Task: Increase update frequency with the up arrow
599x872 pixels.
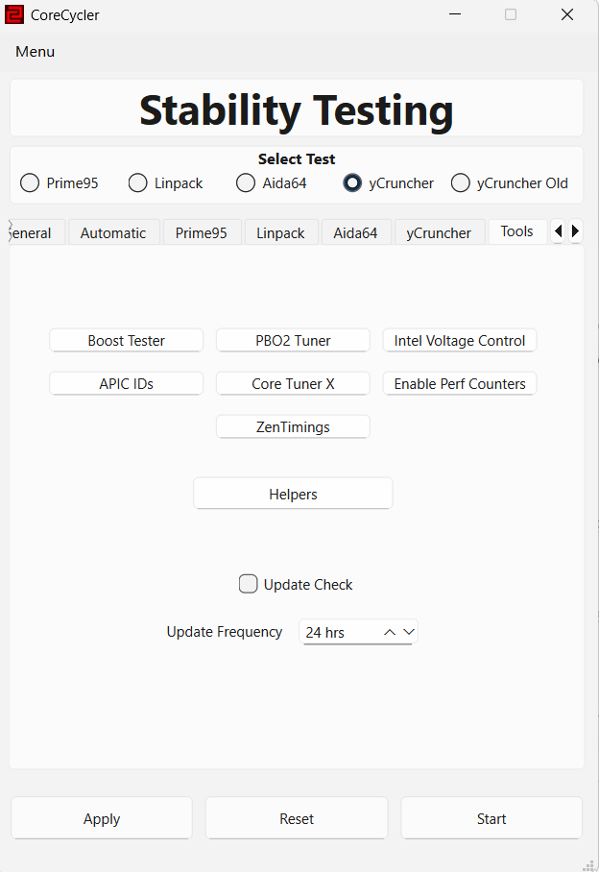Action: (390, 632)
